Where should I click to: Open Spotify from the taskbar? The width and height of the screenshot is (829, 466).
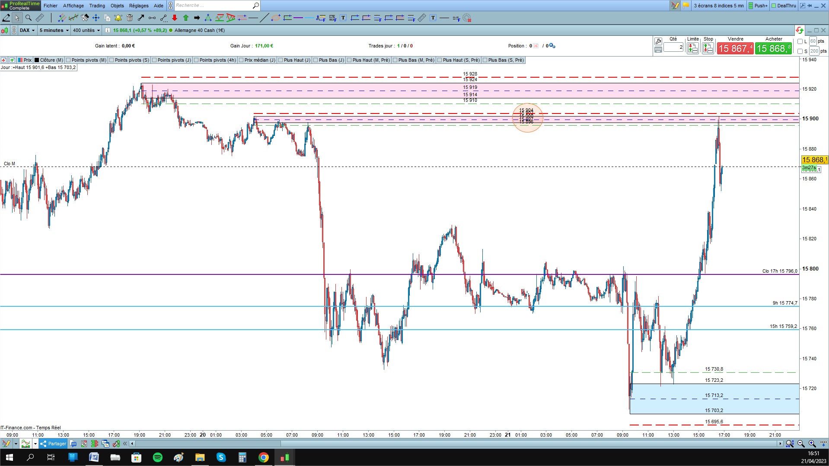coord(158,457)
